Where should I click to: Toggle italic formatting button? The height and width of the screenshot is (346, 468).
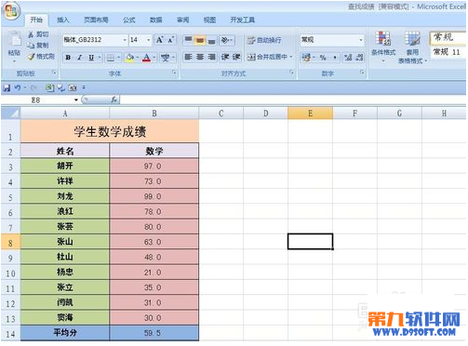coord(79,58)
